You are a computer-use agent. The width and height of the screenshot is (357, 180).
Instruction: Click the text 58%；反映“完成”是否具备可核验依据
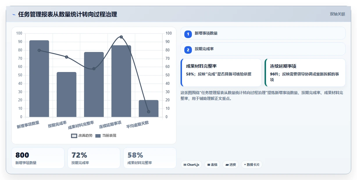click(x=219, y=74)
